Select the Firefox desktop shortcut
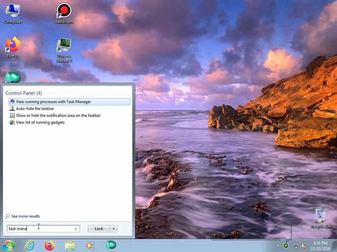The width and height of the screenshot is (337, 252). pyautogui.click(x=13, y=47)
